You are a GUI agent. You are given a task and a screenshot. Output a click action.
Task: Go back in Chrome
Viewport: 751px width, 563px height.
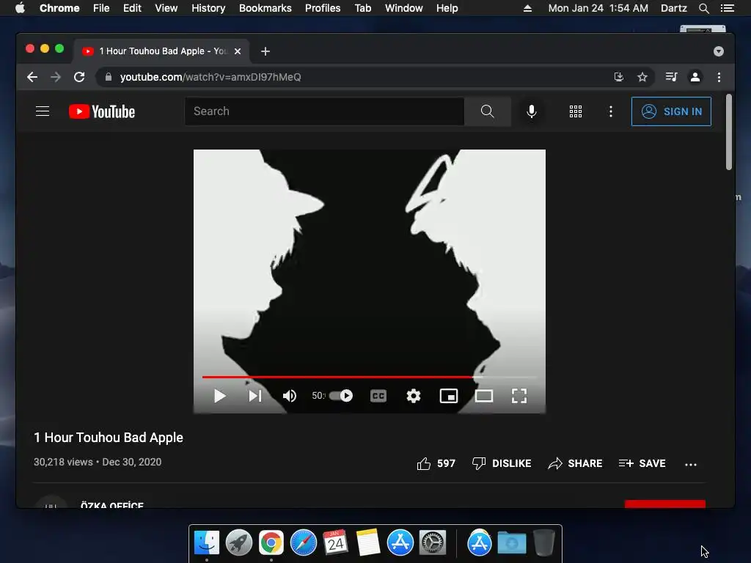32,77
